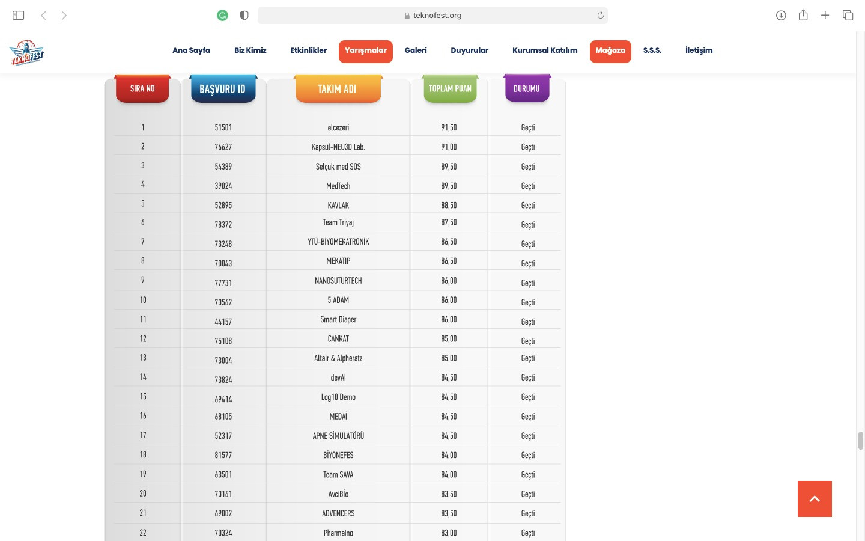Click score 88,50 for KAVLAK
865x541 pixels.
[449, 205]
